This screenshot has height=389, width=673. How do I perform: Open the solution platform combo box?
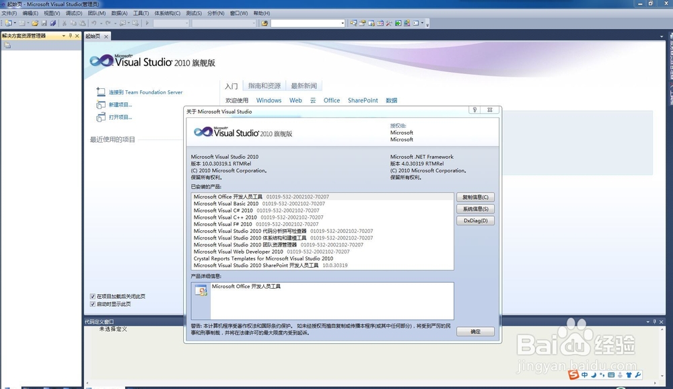tap(224, 23)
